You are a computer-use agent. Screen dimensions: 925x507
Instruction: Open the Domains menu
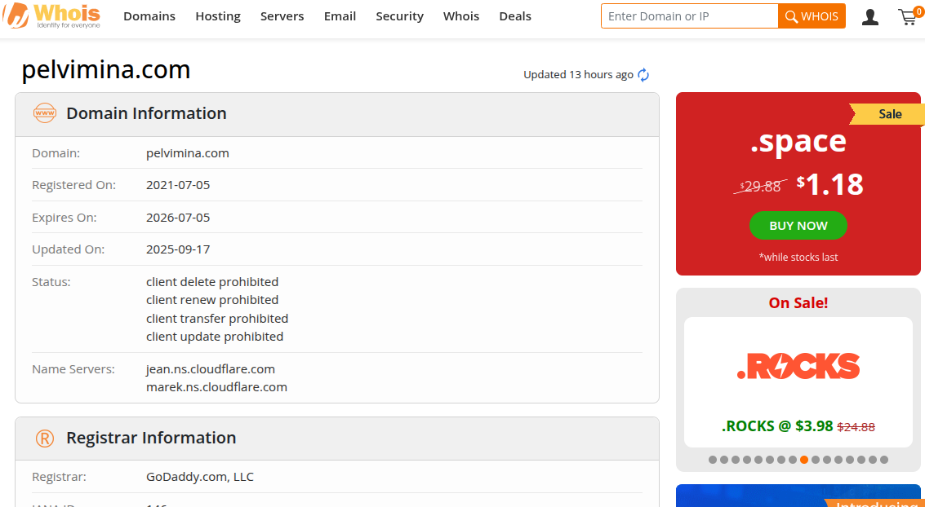[x=149, y=16]
